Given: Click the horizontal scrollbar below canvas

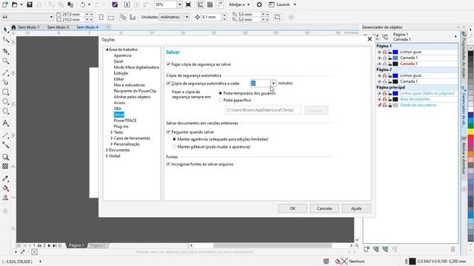Looking at the screenshot, I should pyautogui.click(x=272, y=245).
